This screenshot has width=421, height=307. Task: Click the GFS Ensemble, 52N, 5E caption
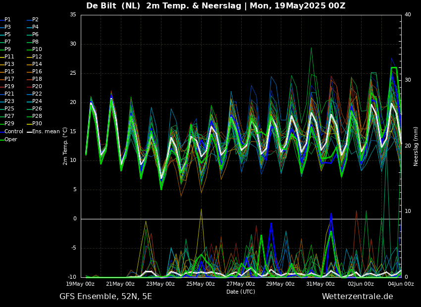105,297
